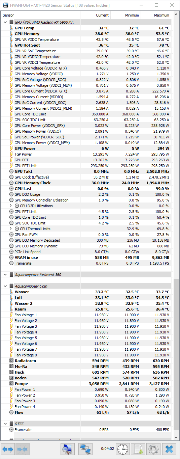
Task: Open the network connection computers icon
Action: coord(85,449)
